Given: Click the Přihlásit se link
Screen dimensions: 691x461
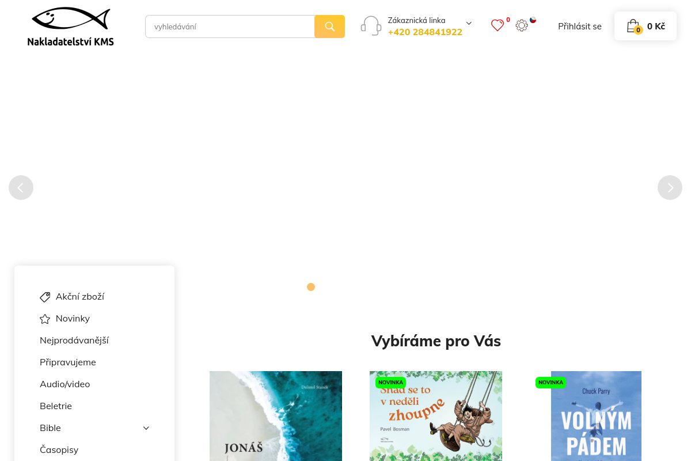Looking at the screenshot, I should click(580, 27).
